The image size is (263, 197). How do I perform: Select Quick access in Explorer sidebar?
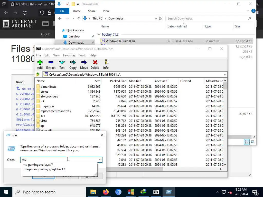(x=75, y=30)
